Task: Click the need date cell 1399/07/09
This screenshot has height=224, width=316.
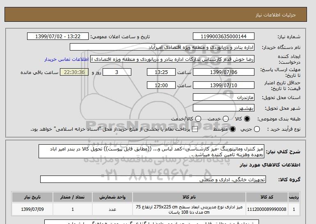Action: click(32, 210)
